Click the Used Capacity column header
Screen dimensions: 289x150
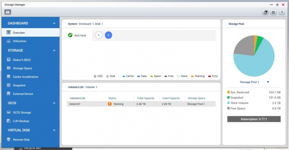[171, 98]
